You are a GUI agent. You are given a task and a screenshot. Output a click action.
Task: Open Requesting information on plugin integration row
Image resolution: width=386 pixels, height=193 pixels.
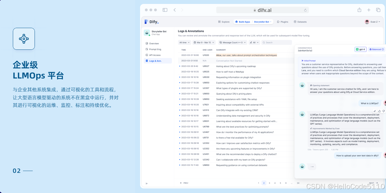(236, 77)
